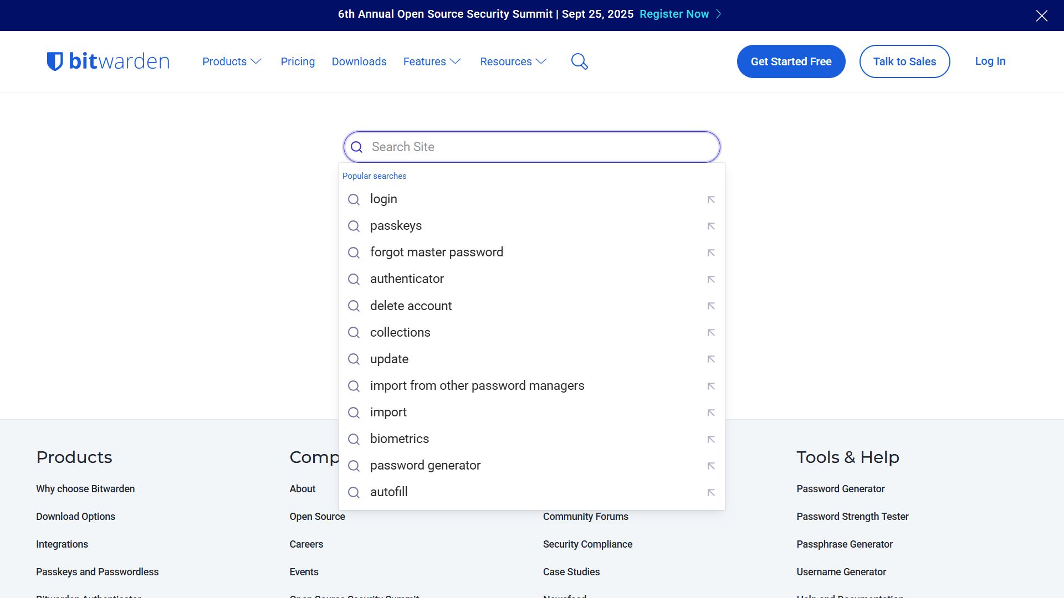This screenshot has width=1064, height=598.
Task: Select the 'forgot master password' suggestion
Action: point(437,252)
